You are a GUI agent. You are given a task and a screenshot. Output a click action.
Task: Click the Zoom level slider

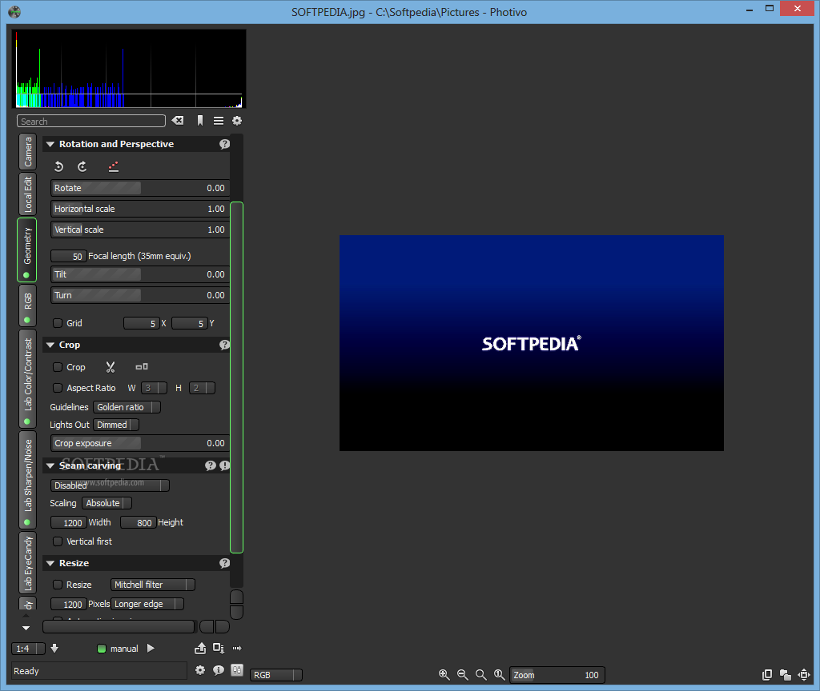557,675
